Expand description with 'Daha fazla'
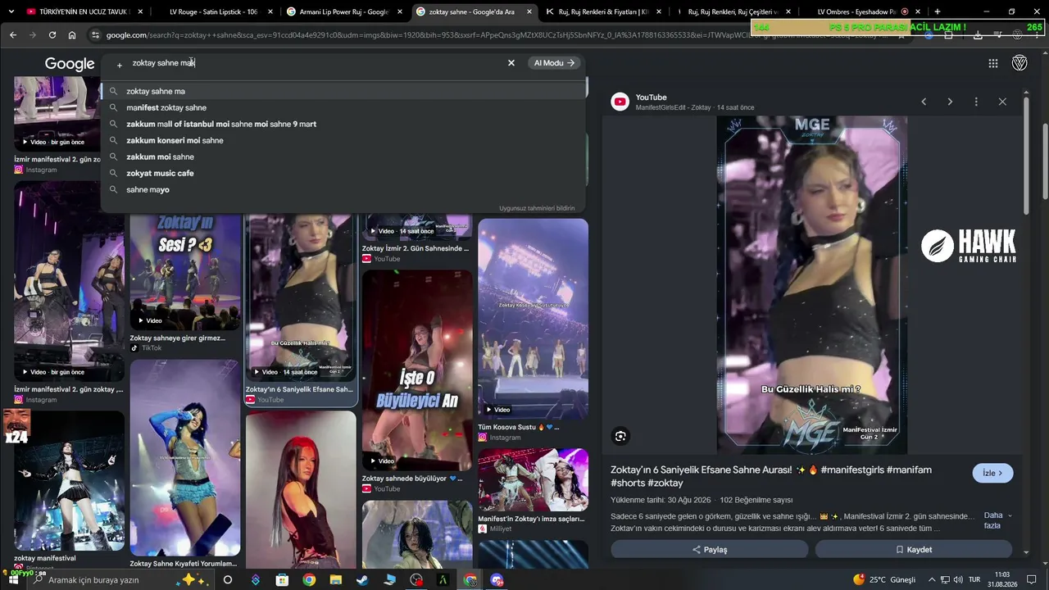 [x=997, y=520]
